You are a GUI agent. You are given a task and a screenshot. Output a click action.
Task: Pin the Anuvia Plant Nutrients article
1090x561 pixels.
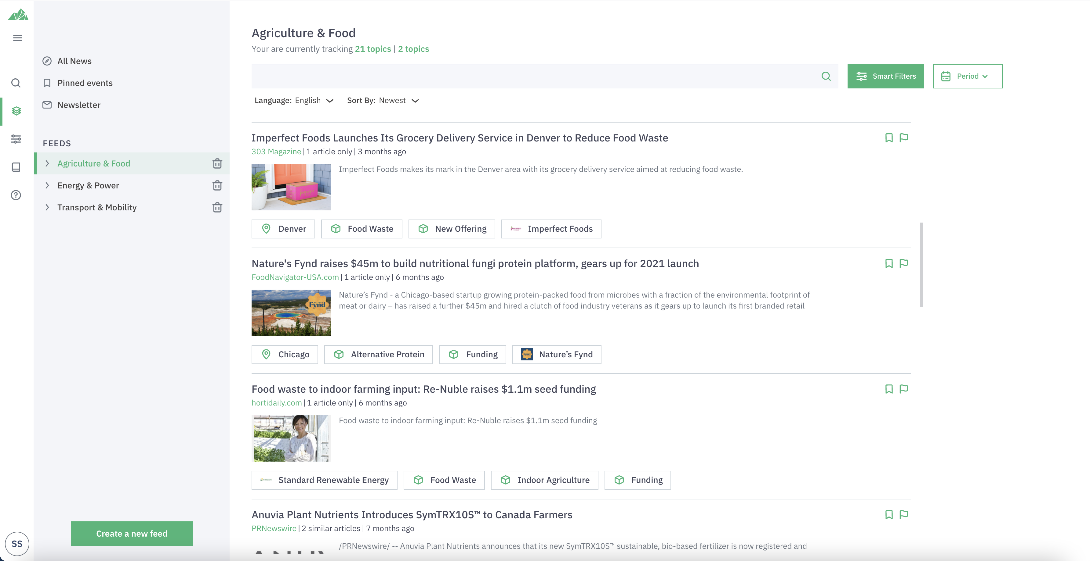click(x=888, y=515)
